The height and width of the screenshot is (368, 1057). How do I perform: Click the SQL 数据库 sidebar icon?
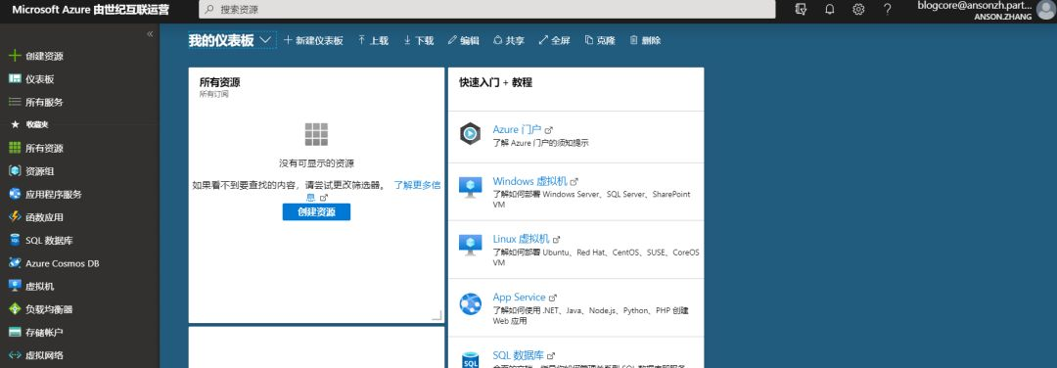coord(15,240)
